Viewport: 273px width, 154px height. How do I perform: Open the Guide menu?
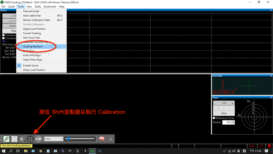point(11,6)
